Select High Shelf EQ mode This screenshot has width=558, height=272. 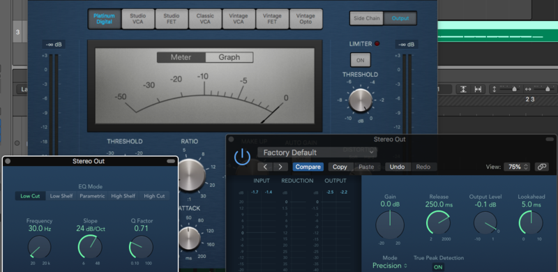pyautogui.click(x=123, y=196)
